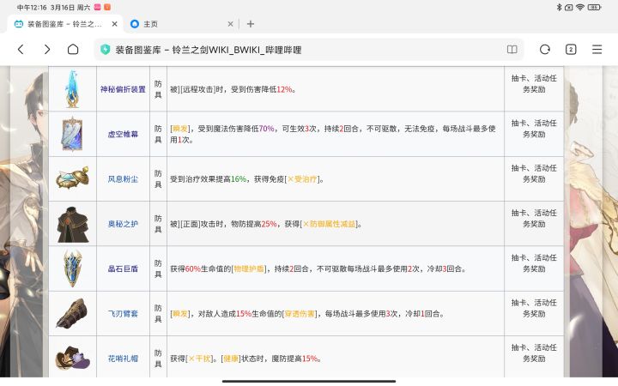Click the 晶石巨盾 shield image
The height and width of the screenshot is (386, 618).
pyautogui.click(x=72, y=268)
